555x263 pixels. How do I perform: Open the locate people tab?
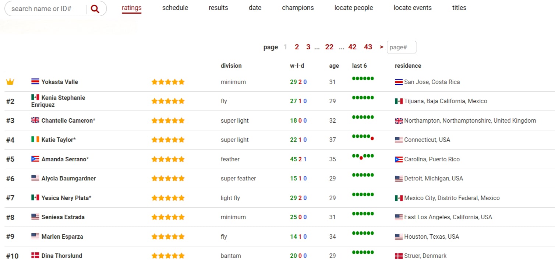(x=353, y=8)
